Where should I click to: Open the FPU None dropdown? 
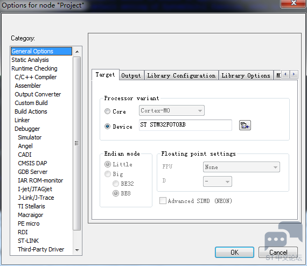[241, 167]
